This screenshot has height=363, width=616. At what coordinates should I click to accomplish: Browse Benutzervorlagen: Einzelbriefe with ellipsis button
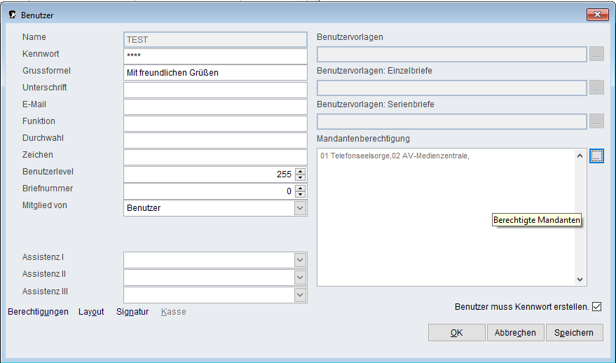tap(596, 88)
